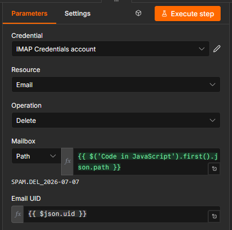Toggle the Email UID fx expression icon
This screenshot has width=232, height=230.
pyautogui.click(x=17, y=214)
